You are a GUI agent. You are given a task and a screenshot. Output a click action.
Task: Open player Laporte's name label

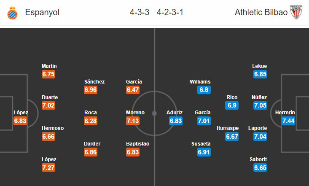258,128
